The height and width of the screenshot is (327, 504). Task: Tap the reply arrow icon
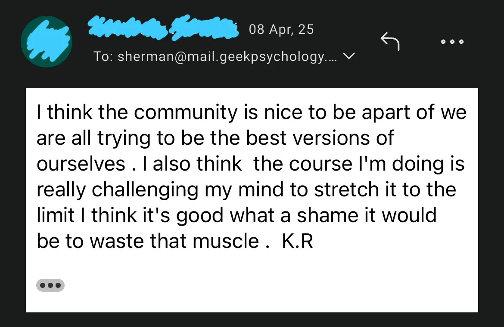pyautogui.click(x=390, y=42)
